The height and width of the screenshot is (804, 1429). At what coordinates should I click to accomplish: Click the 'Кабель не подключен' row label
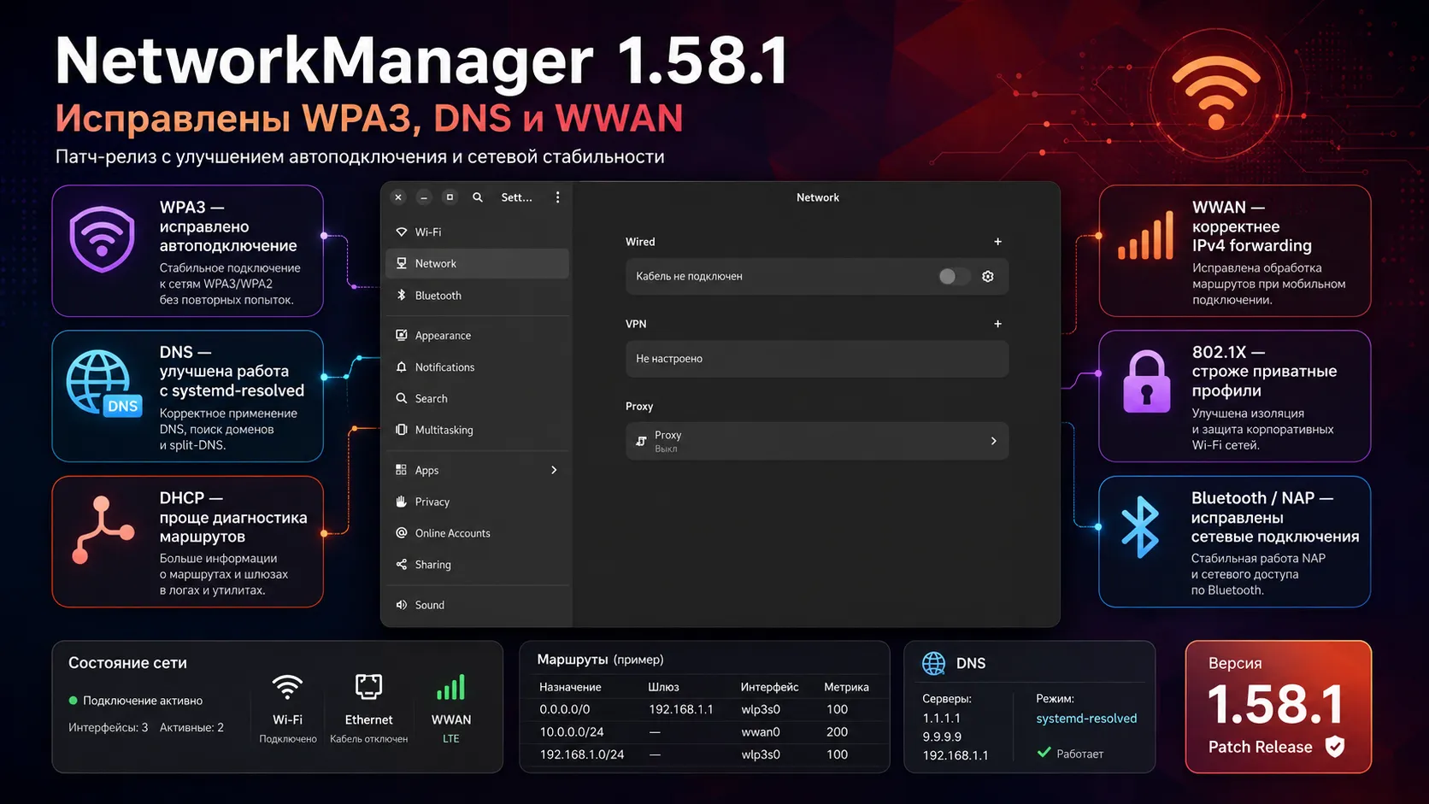coord(689,276)
